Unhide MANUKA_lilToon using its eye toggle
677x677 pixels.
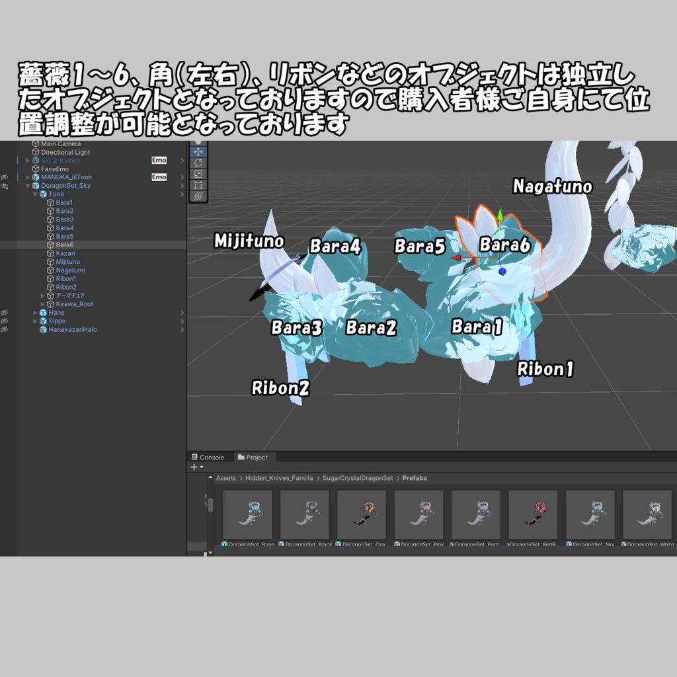pyautogui.click(x=5, y=177)
